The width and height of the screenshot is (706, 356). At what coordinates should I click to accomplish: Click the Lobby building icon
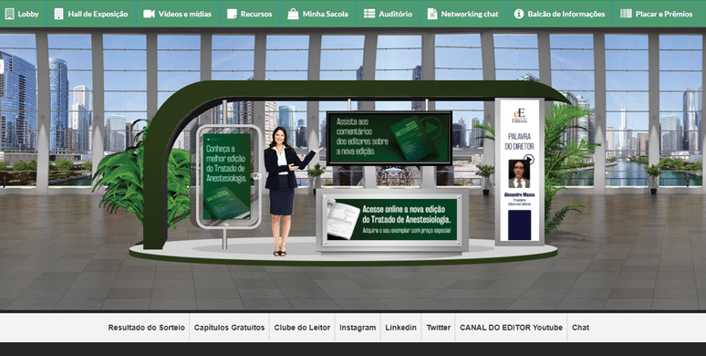click(x=9, y=14)
